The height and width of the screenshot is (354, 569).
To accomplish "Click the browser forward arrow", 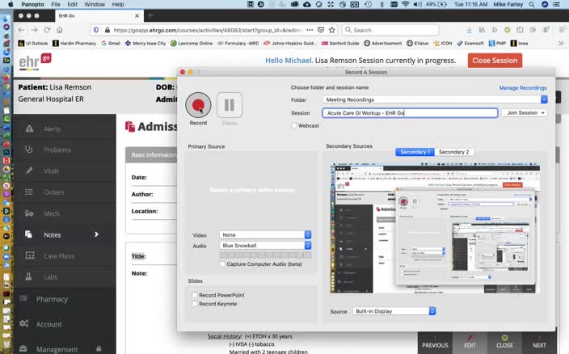I will 34,30.
